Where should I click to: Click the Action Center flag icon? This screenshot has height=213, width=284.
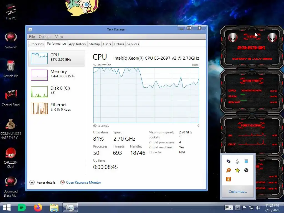click(244, 207)
